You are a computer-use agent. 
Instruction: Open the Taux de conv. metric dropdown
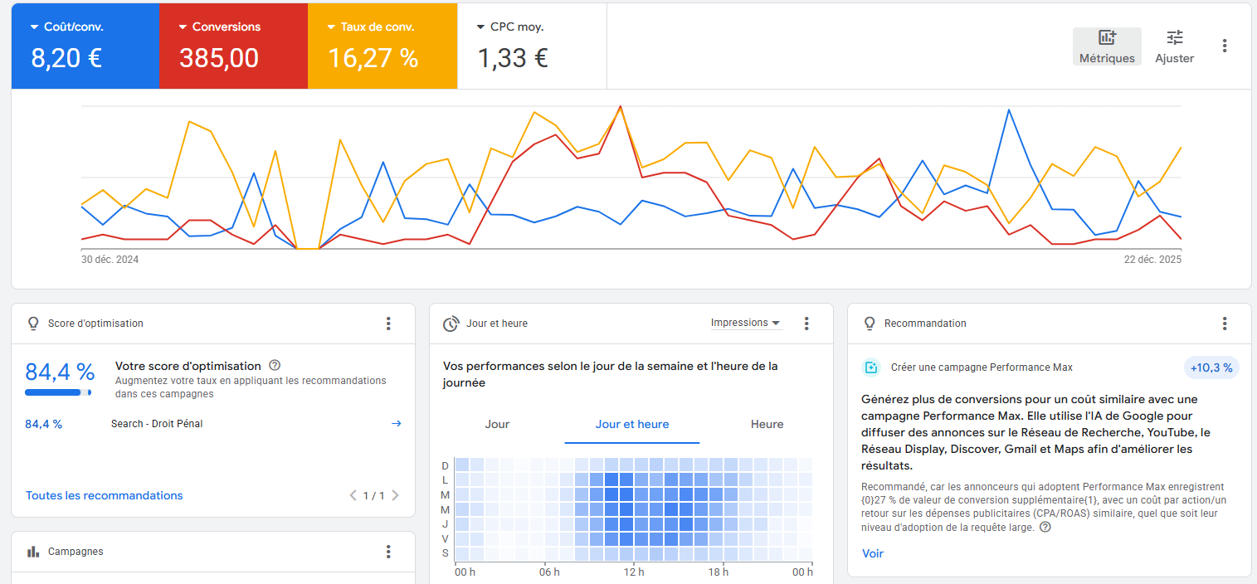click(371, 27)
